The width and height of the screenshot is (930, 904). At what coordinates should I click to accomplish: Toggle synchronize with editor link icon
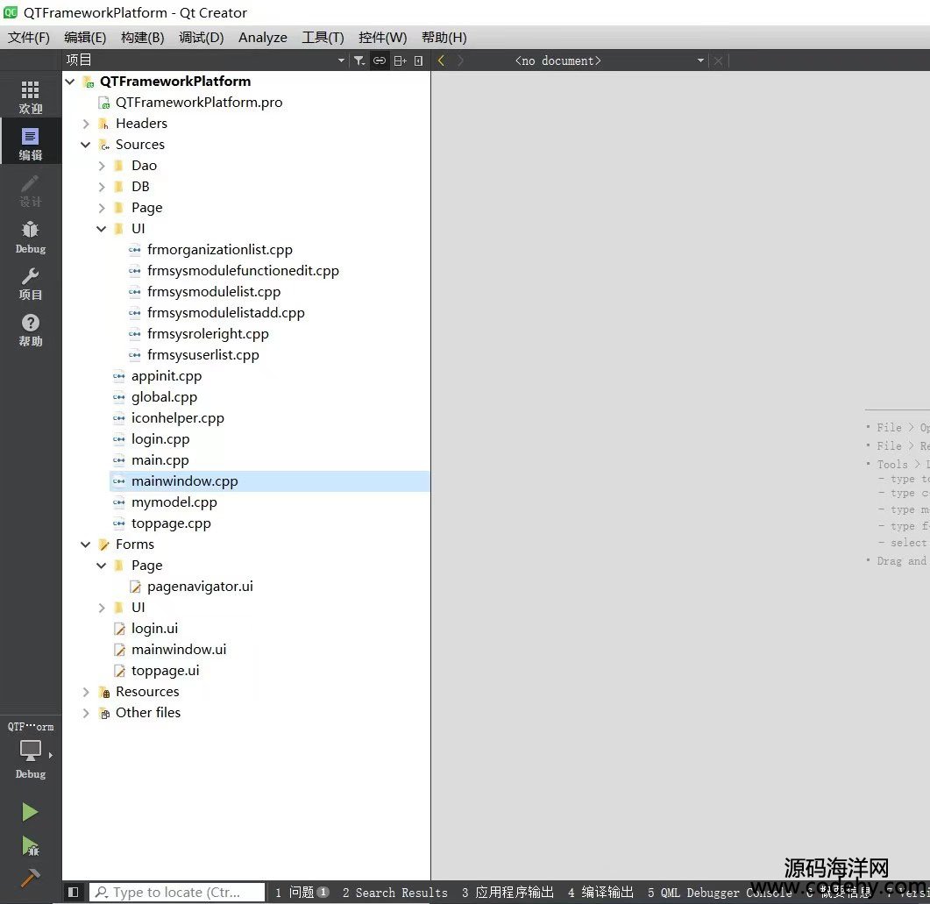[380, 61]
